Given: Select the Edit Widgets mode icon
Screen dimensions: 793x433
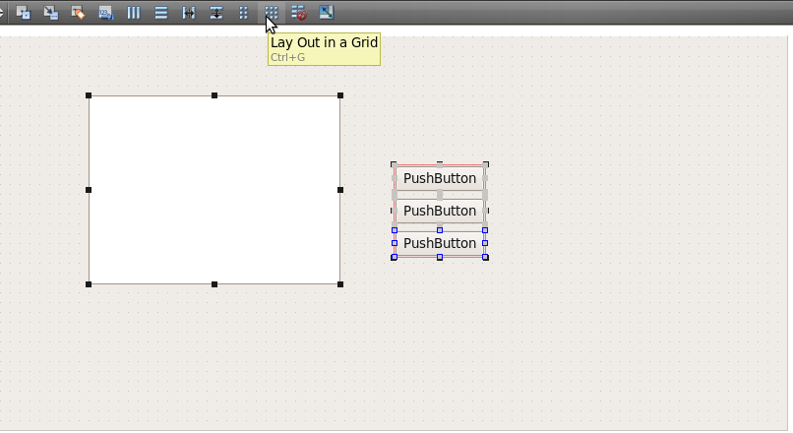Looking at the screenshot, I should click(24, 13).
